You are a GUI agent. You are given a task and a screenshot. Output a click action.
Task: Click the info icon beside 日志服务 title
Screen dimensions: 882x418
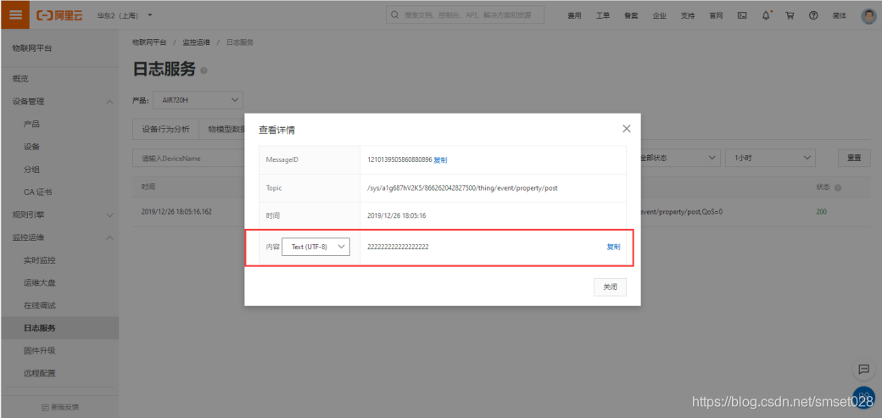pyautogui.click(x=204, y=70)
